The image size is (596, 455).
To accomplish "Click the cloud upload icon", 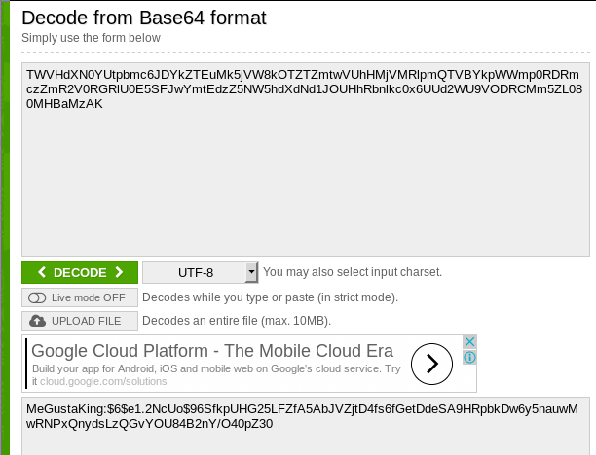I will click(x=37, y=321).
